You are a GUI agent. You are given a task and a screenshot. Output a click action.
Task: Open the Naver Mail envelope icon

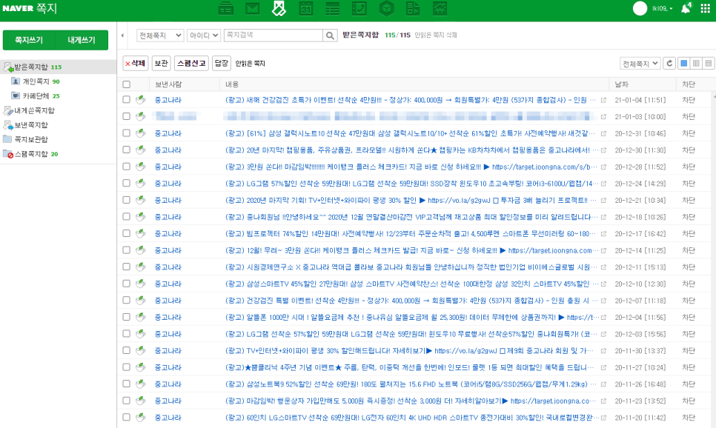(252, 8)
